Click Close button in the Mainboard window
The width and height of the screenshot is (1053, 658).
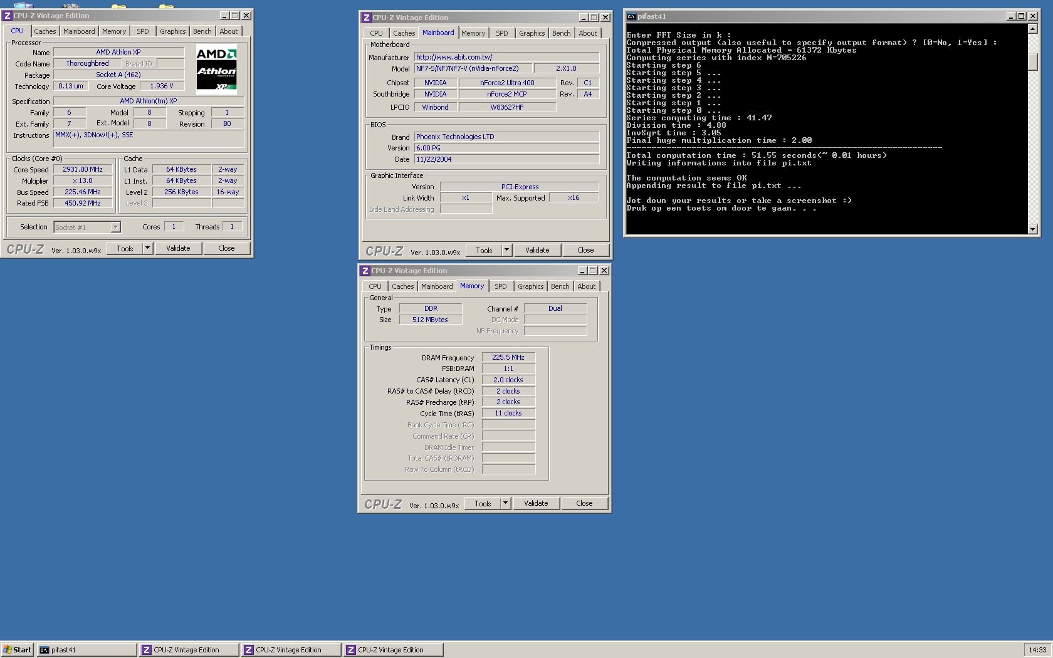[x=585, y=250]
